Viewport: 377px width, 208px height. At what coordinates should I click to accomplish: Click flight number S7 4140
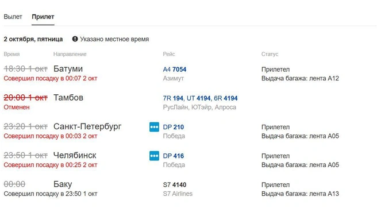(175, 185)
